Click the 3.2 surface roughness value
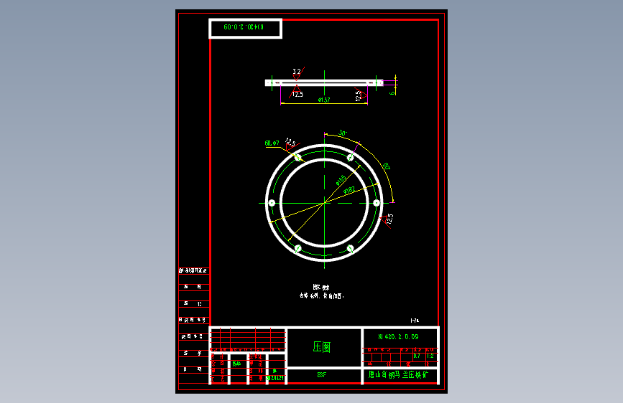The image size is (623, 403). coord(297,72)
